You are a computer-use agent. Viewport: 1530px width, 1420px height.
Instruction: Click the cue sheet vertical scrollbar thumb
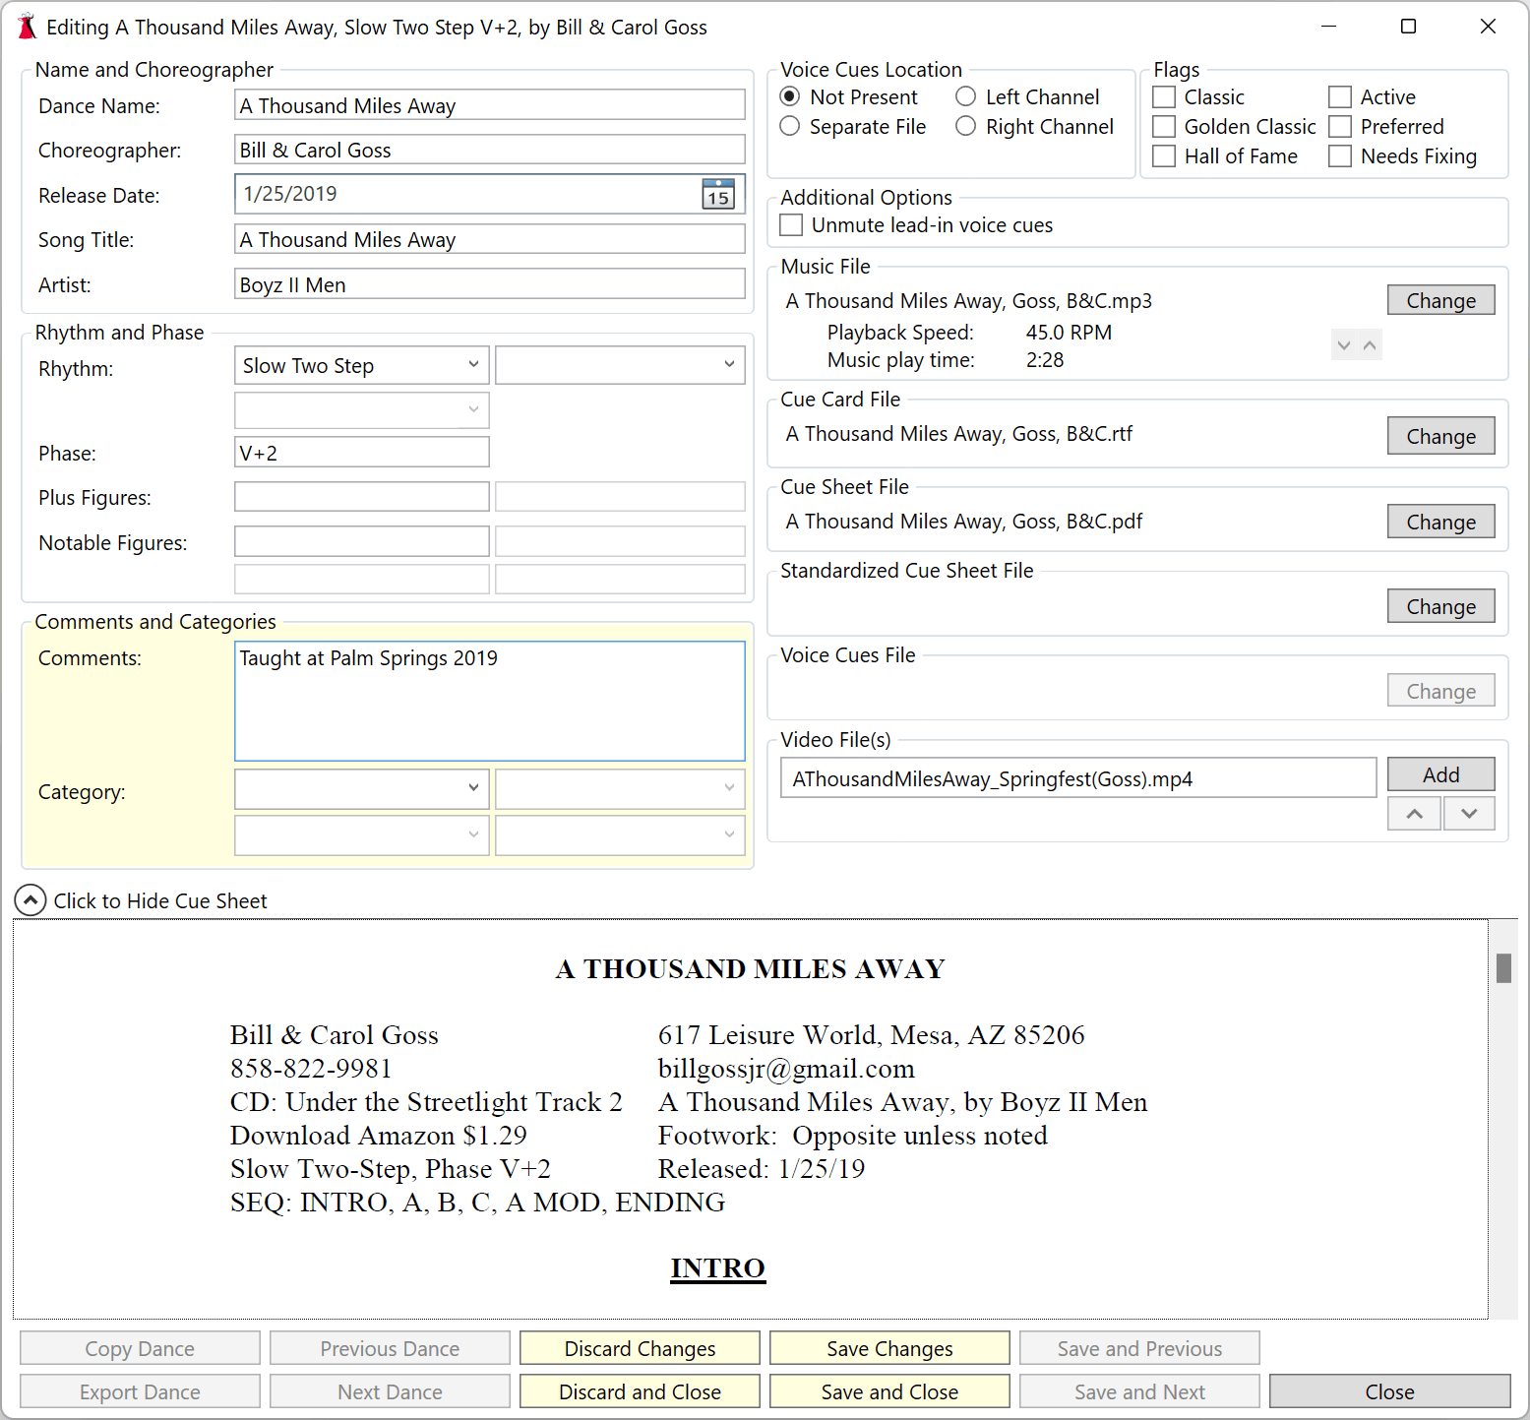click(x=1502, y=968)
